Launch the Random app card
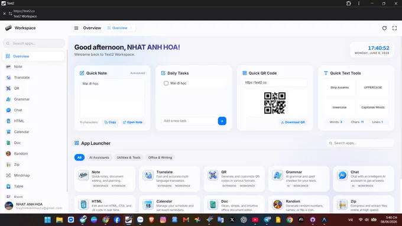This screenshot has width=402, height=226. pos(299,205)
